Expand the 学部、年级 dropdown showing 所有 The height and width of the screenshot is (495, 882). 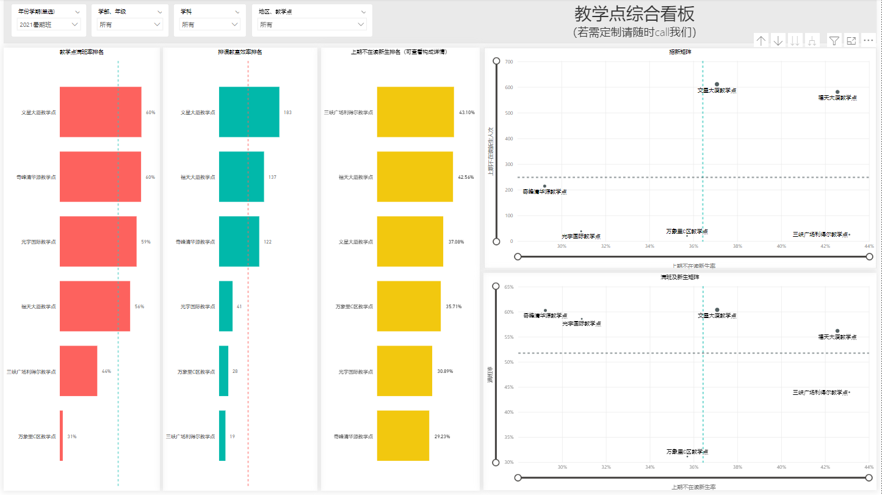(131, 24)
